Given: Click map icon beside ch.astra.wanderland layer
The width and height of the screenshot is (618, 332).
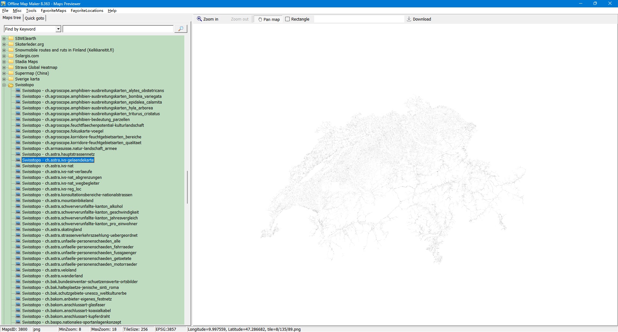Looking at the screenshot, I should pyautogui.click(x=18, y=276).
